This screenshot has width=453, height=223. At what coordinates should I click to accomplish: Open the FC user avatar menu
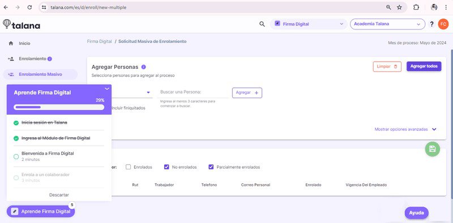(443, 24)
